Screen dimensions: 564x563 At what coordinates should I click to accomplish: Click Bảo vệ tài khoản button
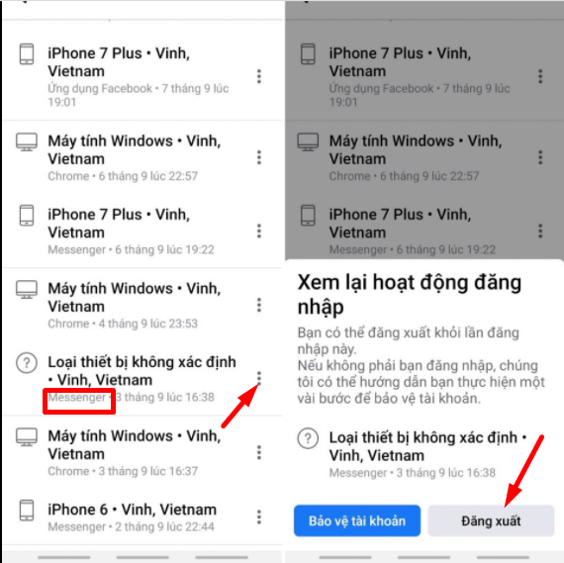coord(357,520)
